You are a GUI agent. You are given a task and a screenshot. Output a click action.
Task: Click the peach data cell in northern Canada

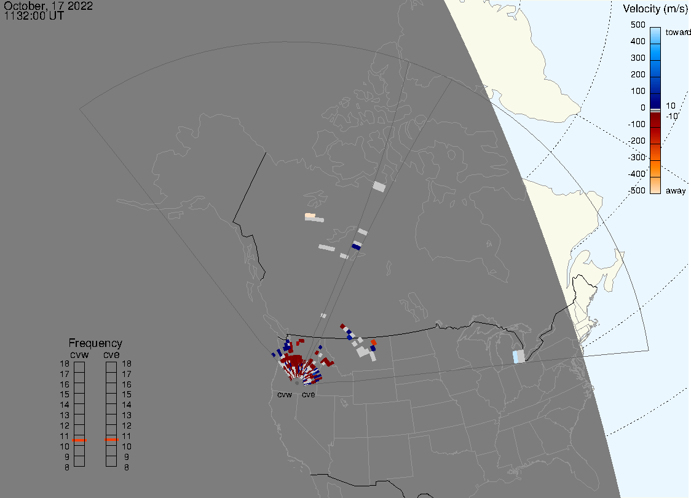tap(310, 216)
